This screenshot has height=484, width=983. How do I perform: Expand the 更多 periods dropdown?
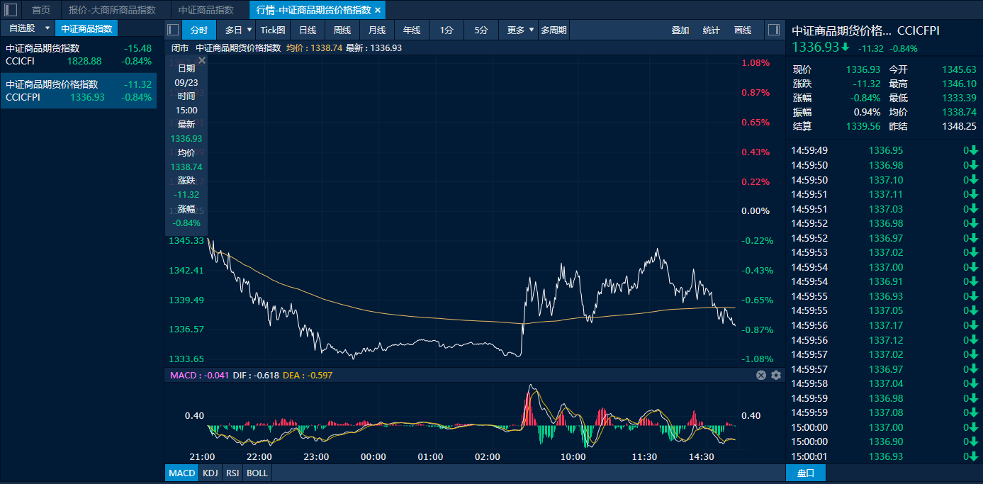tap(532, 30)
